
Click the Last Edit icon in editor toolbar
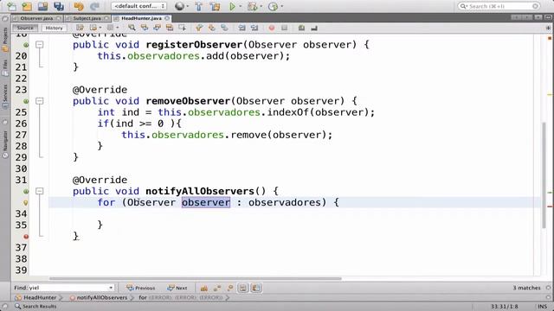80,28
